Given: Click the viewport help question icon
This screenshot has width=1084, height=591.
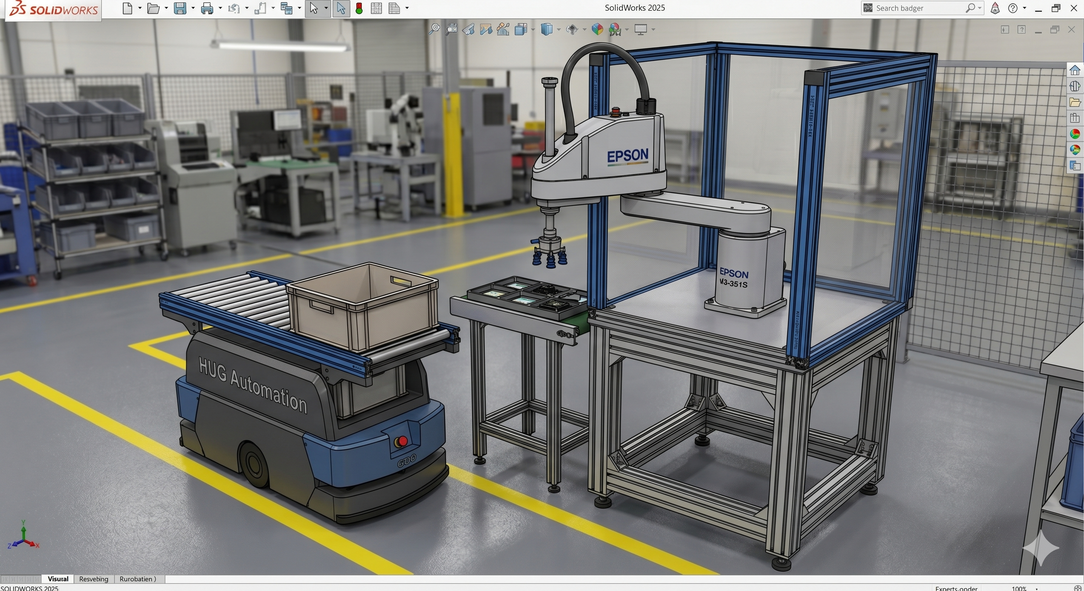Looking at the screenshot, I should pos(1021,30).
